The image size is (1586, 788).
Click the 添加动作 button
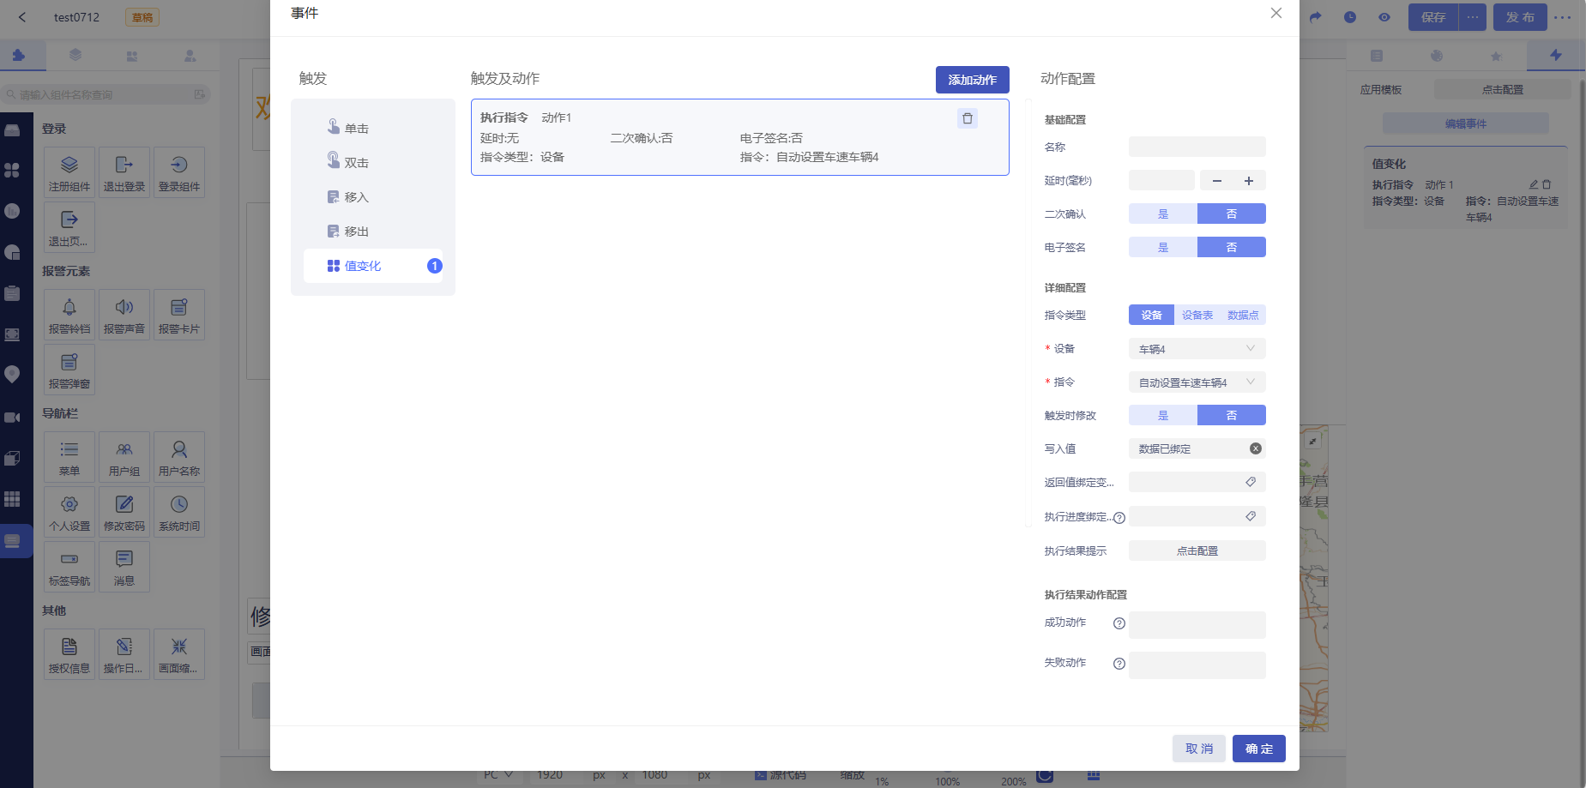[x=972, y=80]
